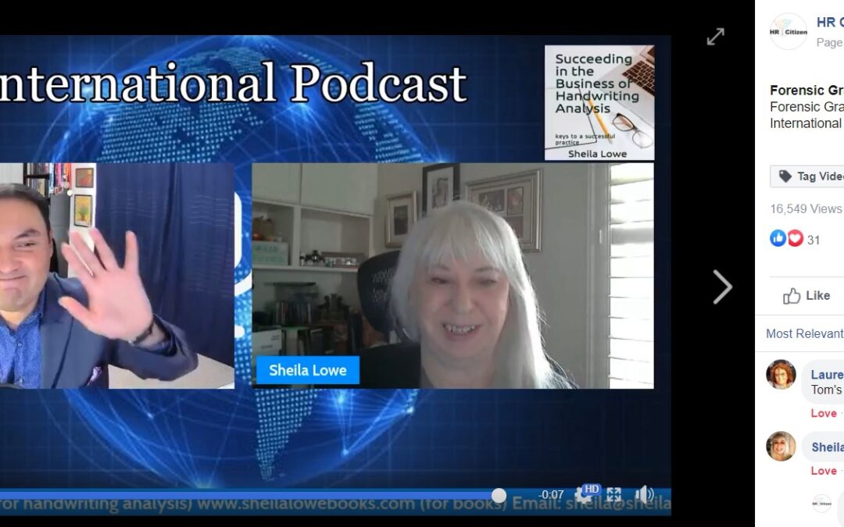Screen dimensions: 844x527
Task: Open Sheila commenter name link
Action: click(827, 447)
